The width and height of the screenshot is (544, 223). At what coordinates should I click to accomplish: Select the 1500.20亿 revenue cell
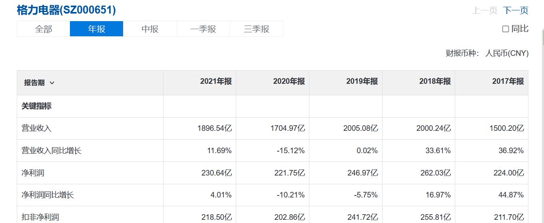[492, 128]
